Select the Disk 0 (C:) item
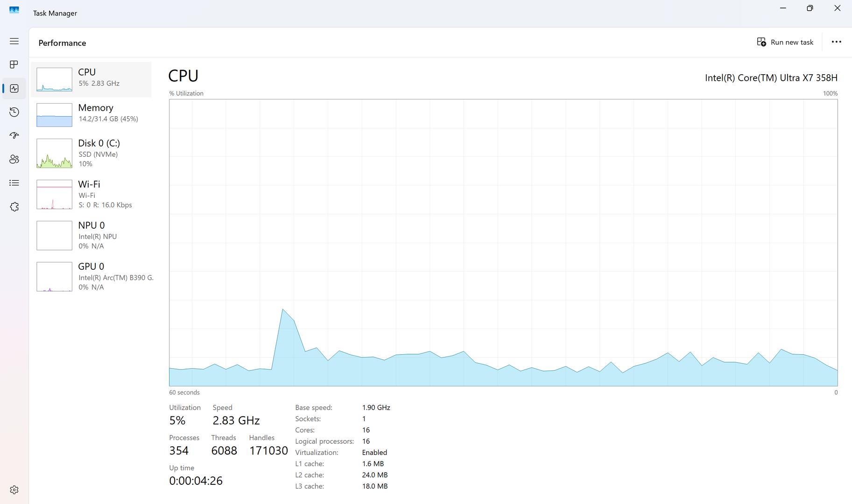 pyautogui.click(x=92, y=153)
